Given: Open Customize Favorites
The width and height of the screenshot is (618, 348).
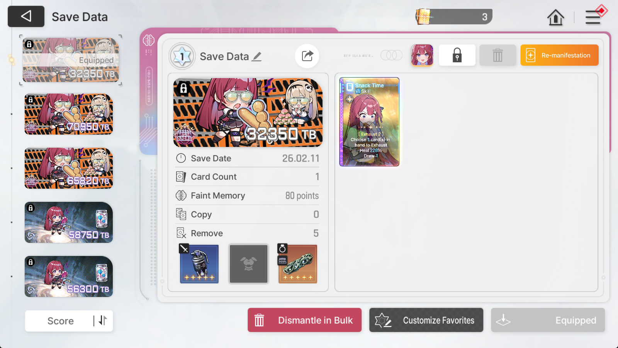Looking at the screenshot, I should (426, 320).
